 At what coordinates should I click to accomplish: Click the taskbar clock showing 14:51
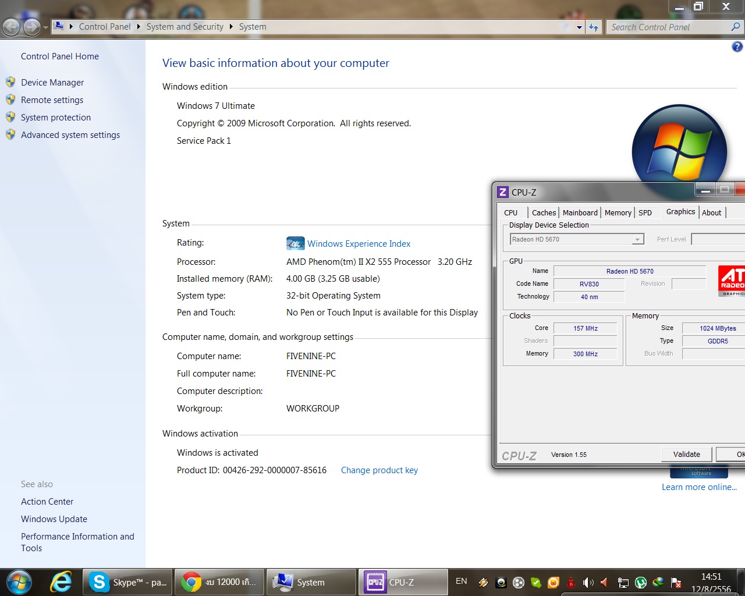(711, 577)
